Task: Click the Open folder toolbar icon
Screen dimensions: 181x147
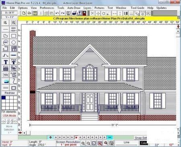Action: click(29, 13)
